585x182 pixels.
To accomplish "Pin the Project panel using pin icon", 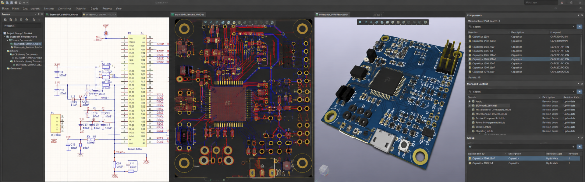I will click(x=39, y=14).
